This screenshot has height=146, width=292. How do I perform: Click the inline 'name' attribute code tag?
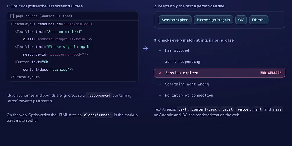(x=277, y=109)
